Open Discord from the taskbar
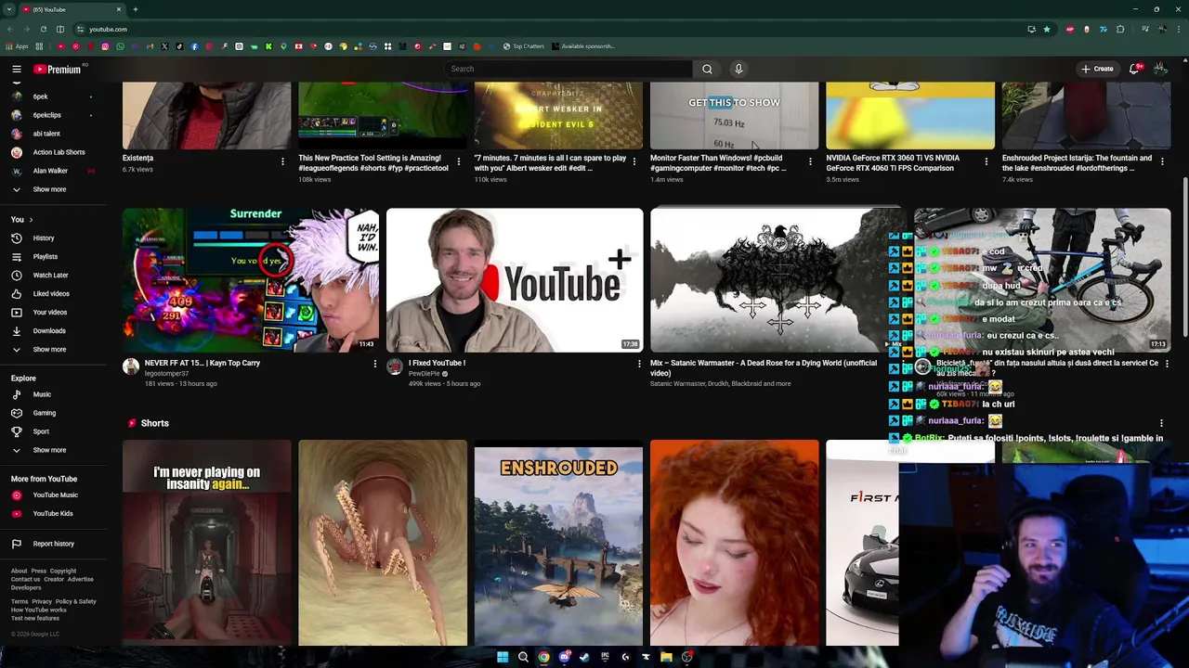The width and height of the screenshot is (1189, 668). pos(564,657)
